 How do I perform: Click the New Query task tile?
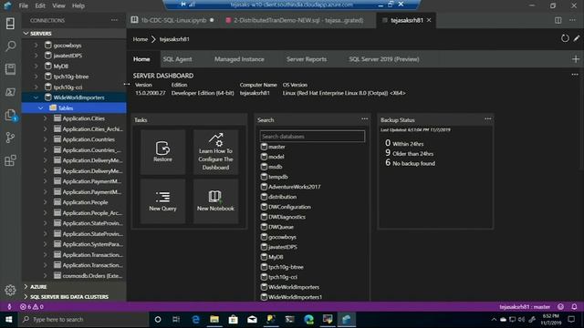click(162, 201)
